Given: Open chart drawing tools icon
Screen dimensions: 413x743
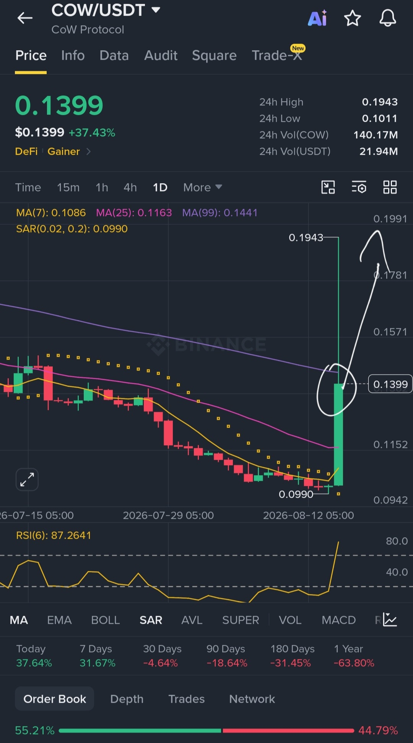Looking at the screenshot, I should (x=328, y=187).
